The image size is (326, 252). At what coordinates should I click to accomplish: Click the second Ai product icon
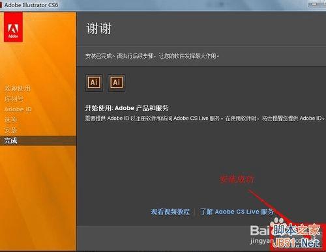pos(117,83)
